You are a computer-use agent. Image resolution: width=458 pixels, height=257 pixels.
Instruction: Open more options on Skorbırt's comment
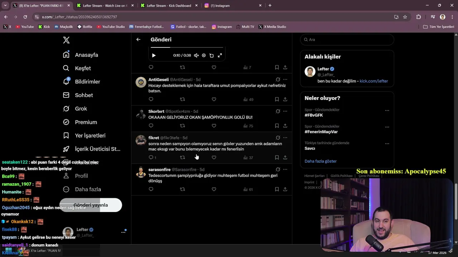(285, 111)
